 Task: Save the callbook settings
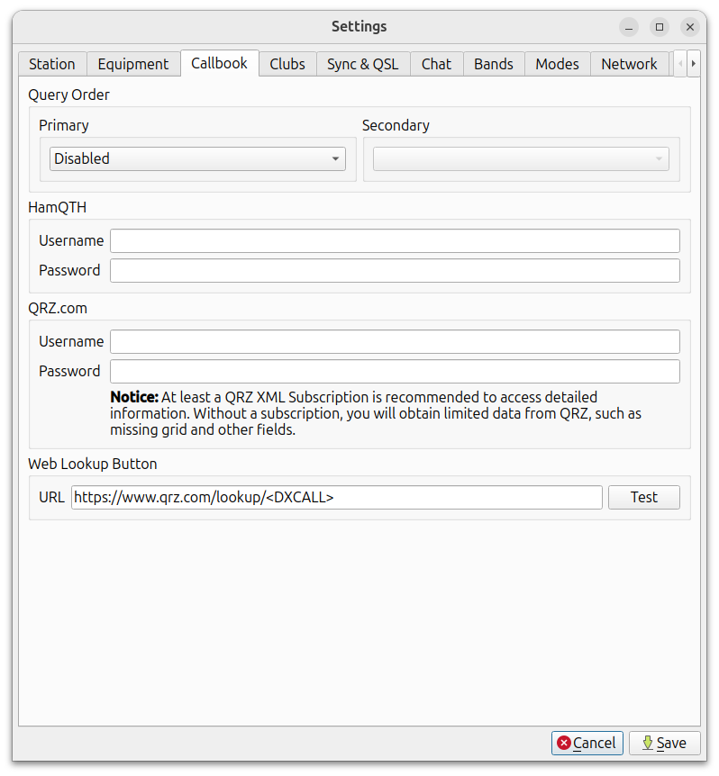point(664,743)
